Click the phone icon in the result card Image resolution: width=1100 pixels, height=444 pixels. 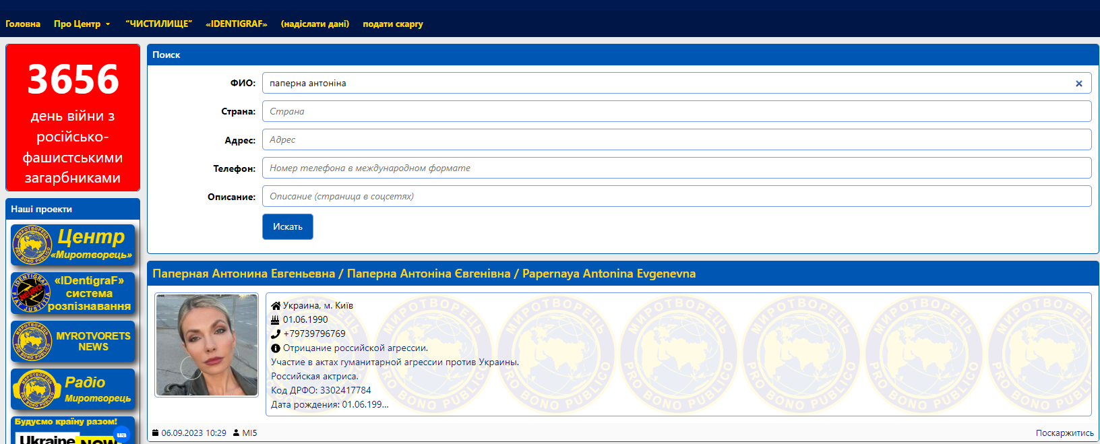pyautogui.click(x=276, y=334)
